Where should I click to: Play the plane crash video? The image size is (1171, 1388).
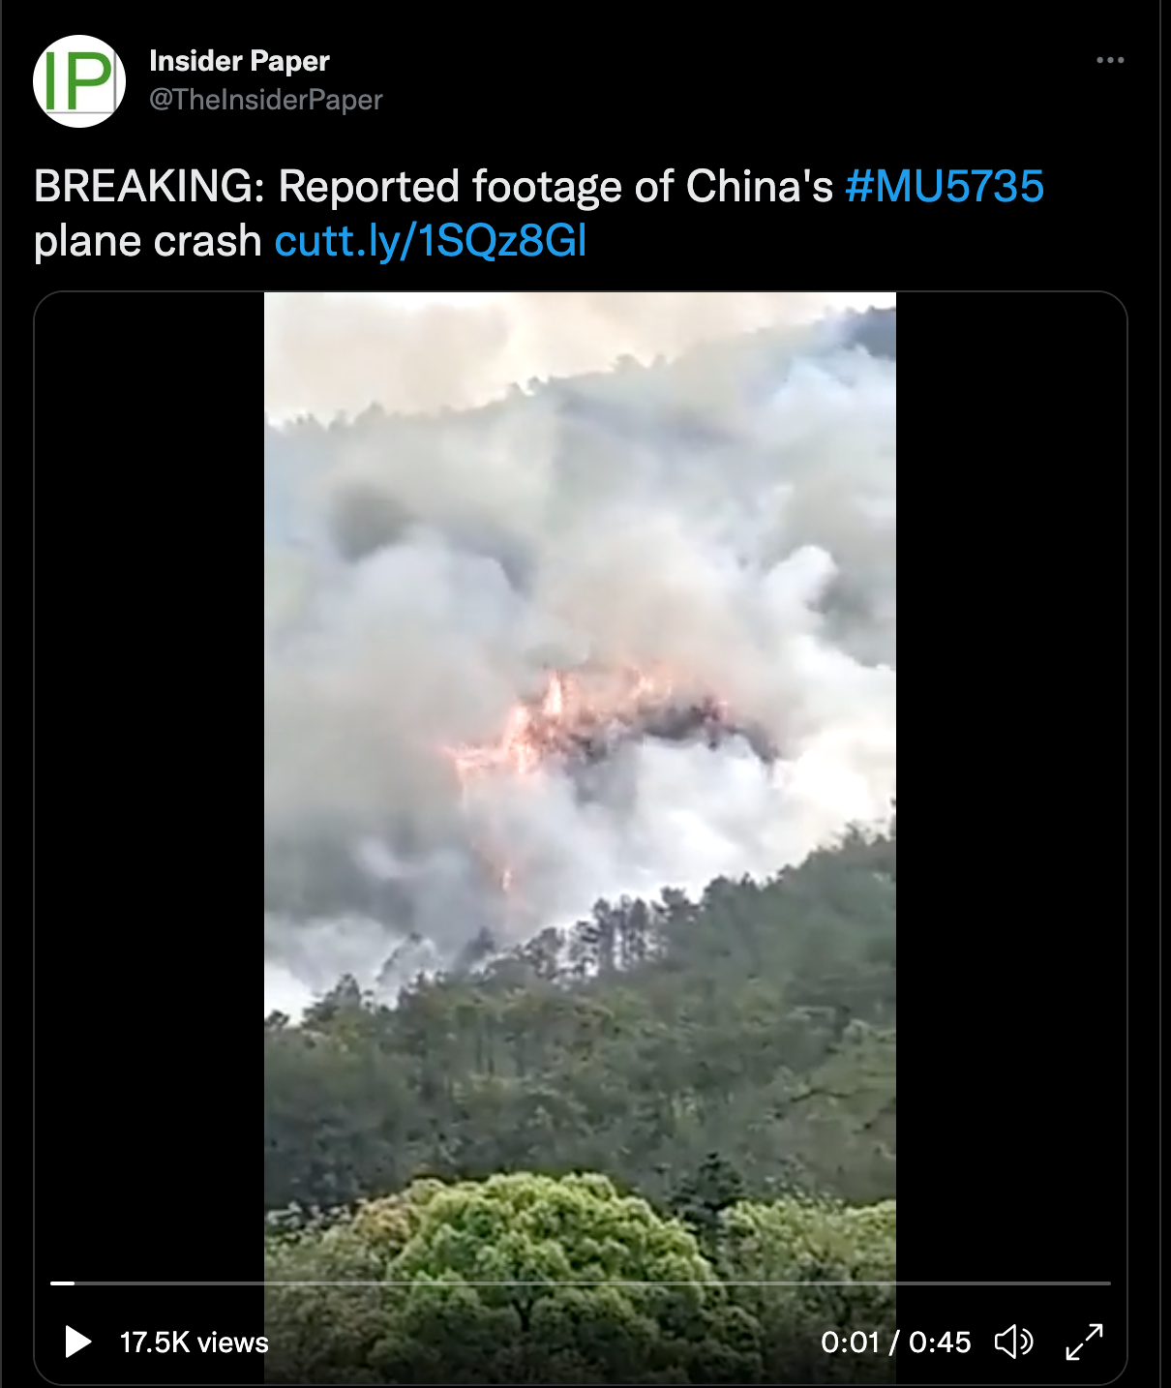(x=77, y=1342)
